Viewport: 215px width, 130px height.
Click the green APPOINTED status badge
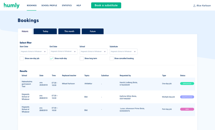coord(187,83)
